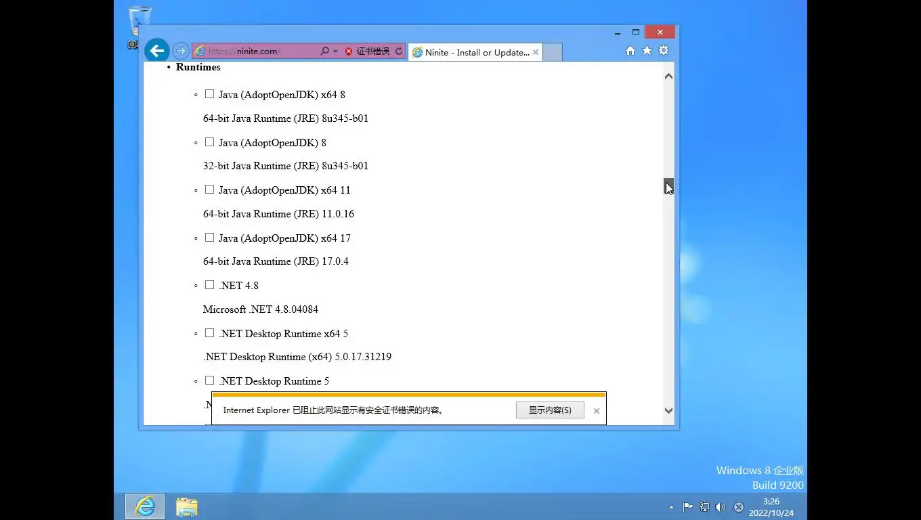921x520 pixels.
Task: Close the Ninite tab
Action: 536,52
